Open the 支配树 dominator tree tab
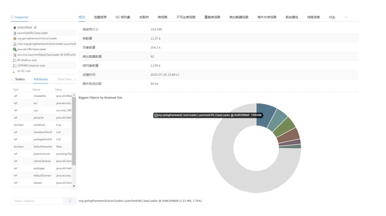The image size is (386, 216). tap(144, 17)
